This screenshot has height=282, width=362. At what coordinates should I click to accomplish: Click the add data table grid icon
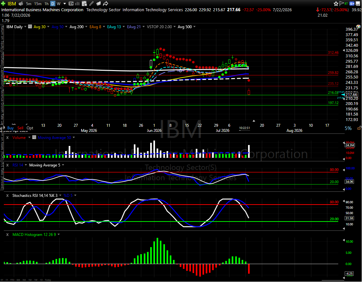84,4
